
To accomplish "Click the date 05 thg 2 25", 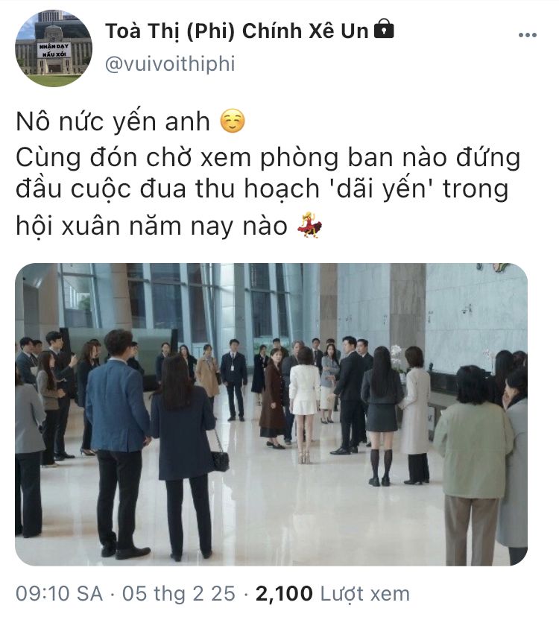I will [179, 593].
